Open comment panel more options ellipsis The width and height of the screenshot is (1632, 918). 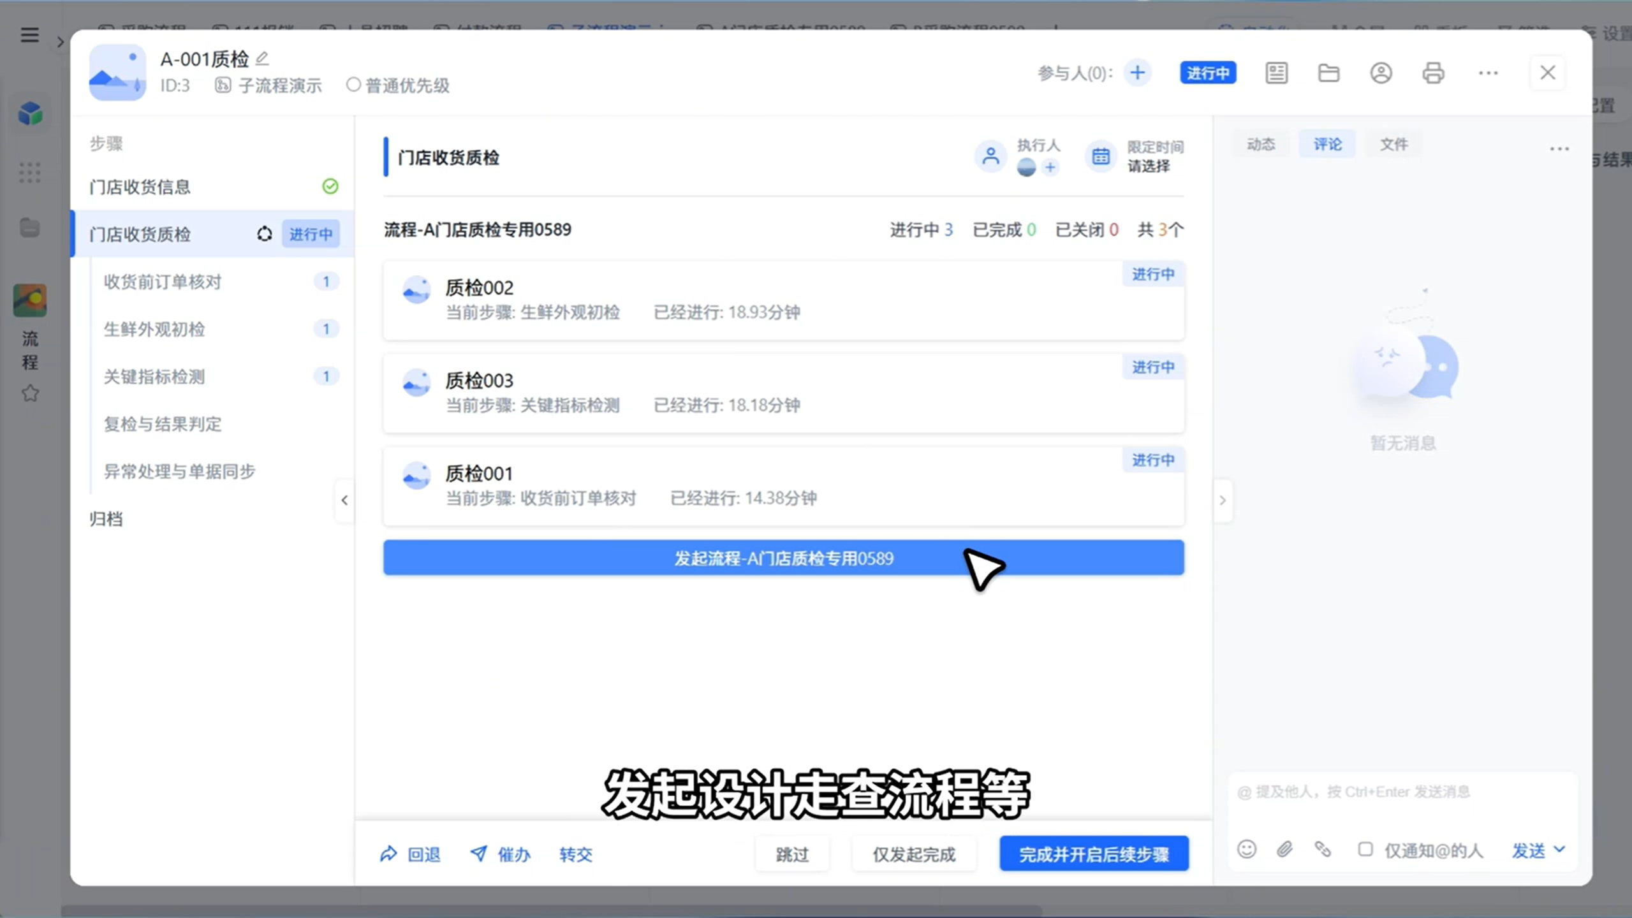coord(1559,149)
